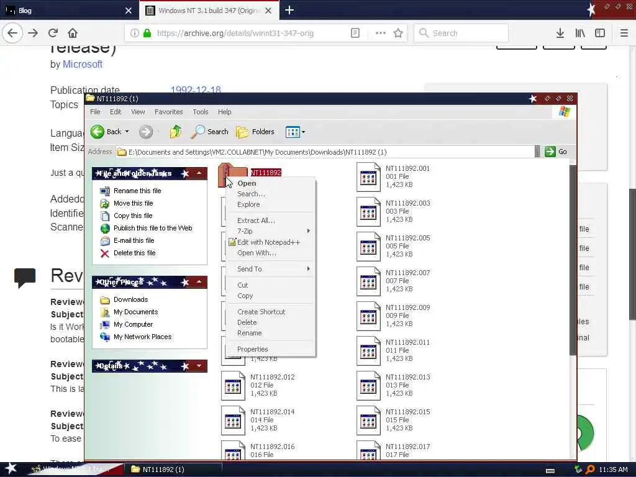Select NT111892.009 file icon

(x=368, y=316)
